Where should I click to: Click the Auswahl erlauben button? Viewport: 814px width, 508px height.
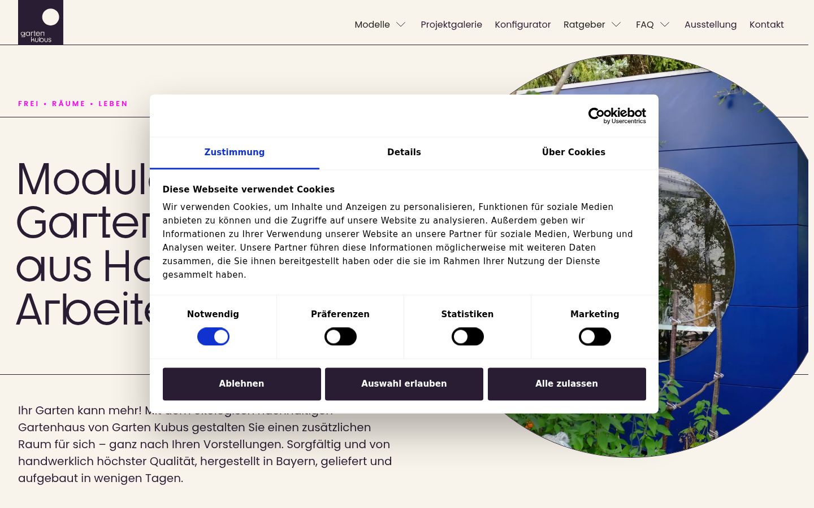[x=404, y=384]
